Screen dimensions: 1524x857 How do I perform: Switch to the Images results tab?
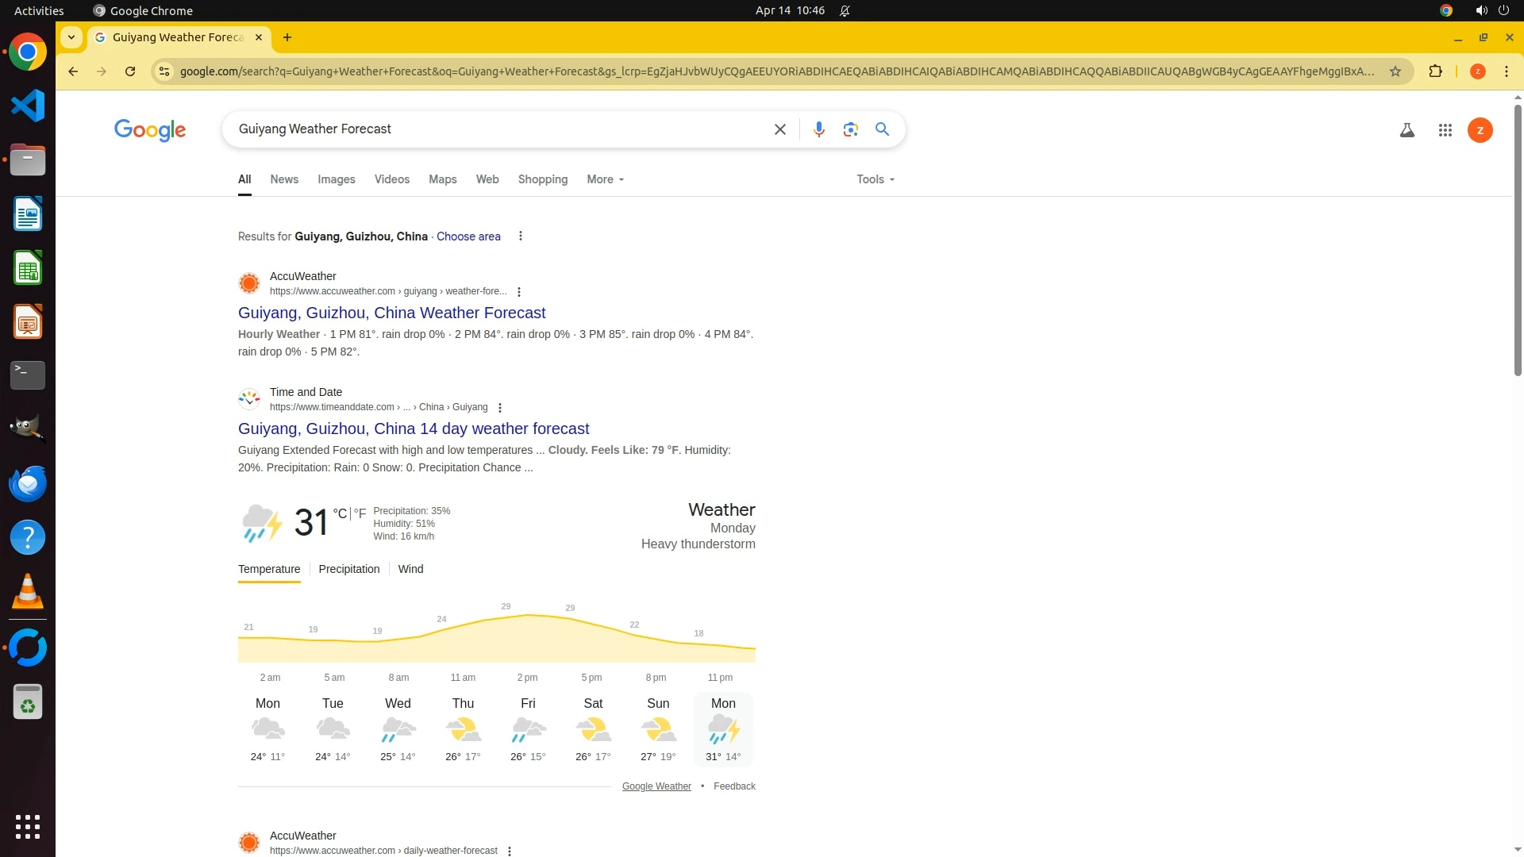coord(336,179)
